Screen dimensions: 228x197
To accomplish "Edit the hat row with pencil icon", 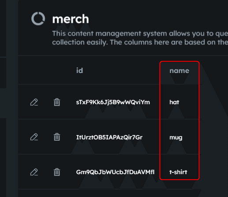I will tap(34, 102).
